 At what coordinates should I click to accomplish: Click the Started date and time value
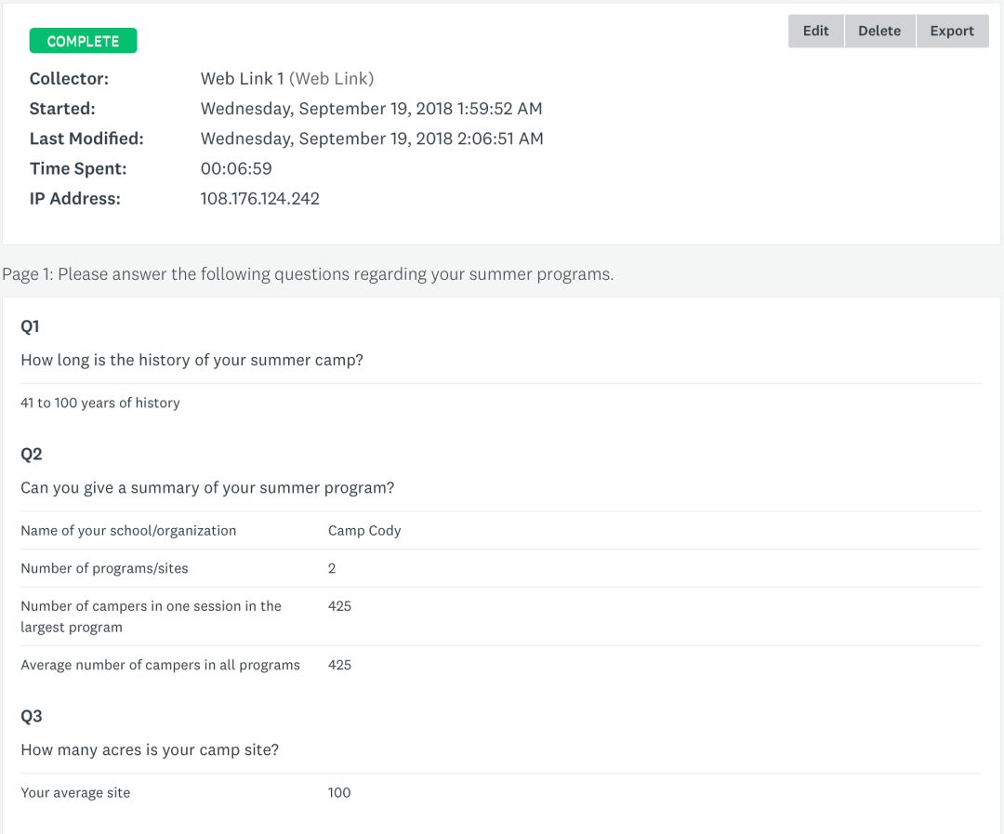(x=371, y=109)
